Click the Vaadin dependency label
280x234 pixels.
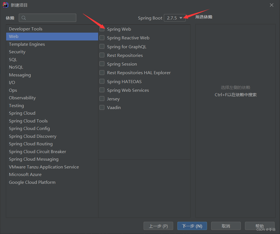(x=114, y=108)
